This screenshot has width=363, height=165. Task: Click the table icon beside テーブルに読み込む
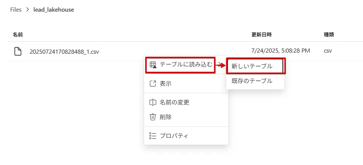[x=153, y=65]
